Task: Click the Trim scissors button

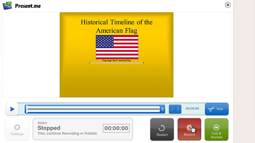Action: 217,109
